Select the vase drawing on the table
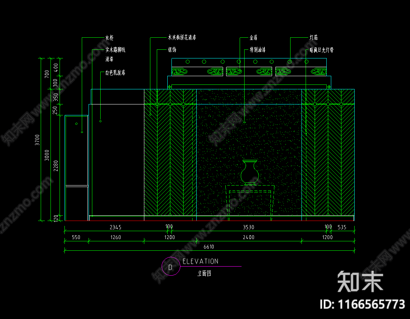 point(250,172)
